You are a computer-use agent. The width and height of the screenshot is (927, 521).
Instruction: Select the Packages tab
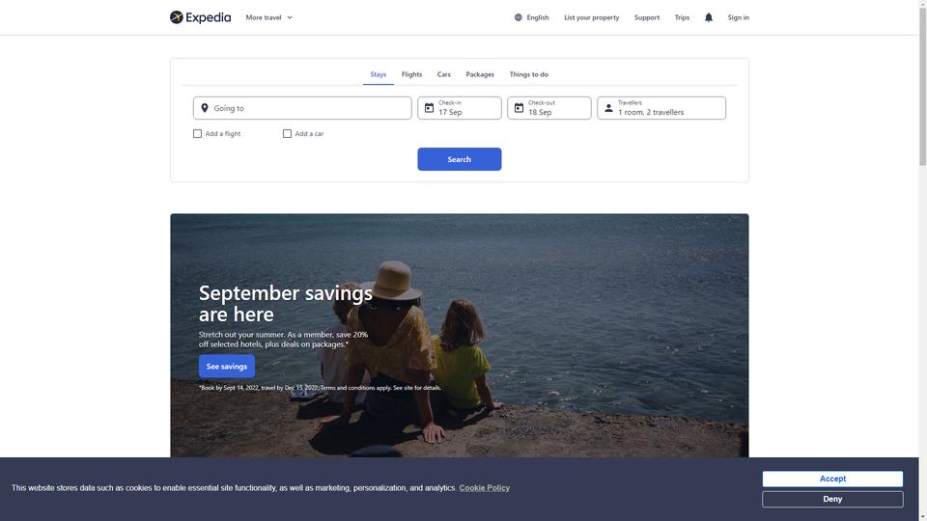pyautogui.click(x=480, y=74)
